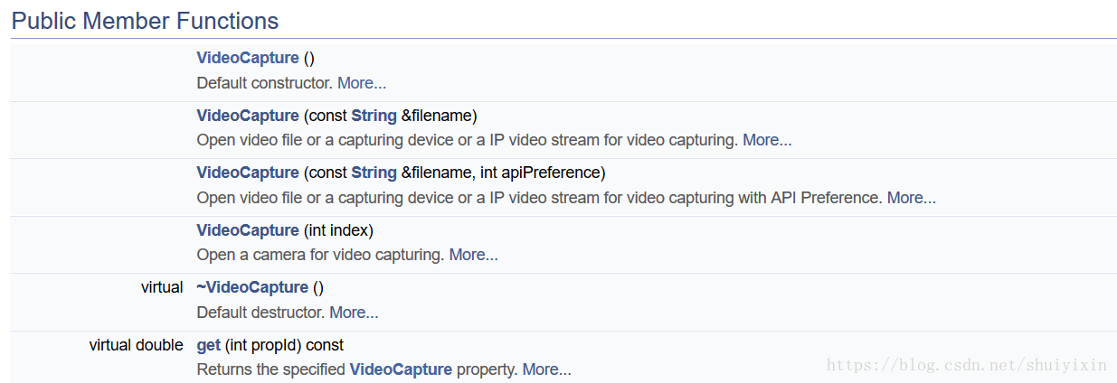The image size is (1117, 383).
Task: Open the ~VideoCapture destructor link
Action: tap(251, 287)
